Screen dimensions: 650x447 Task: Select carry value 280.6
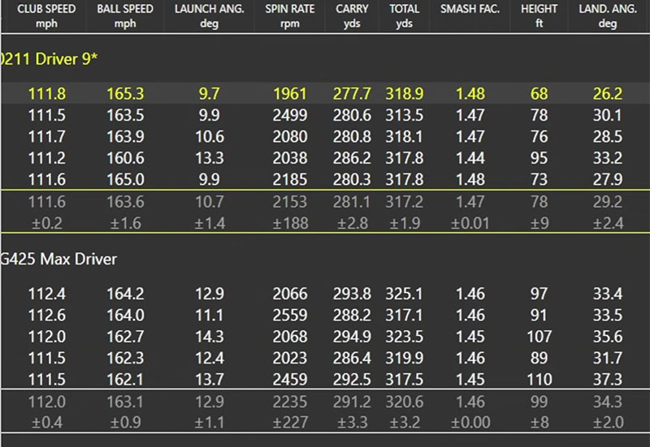tap(352, 115)
